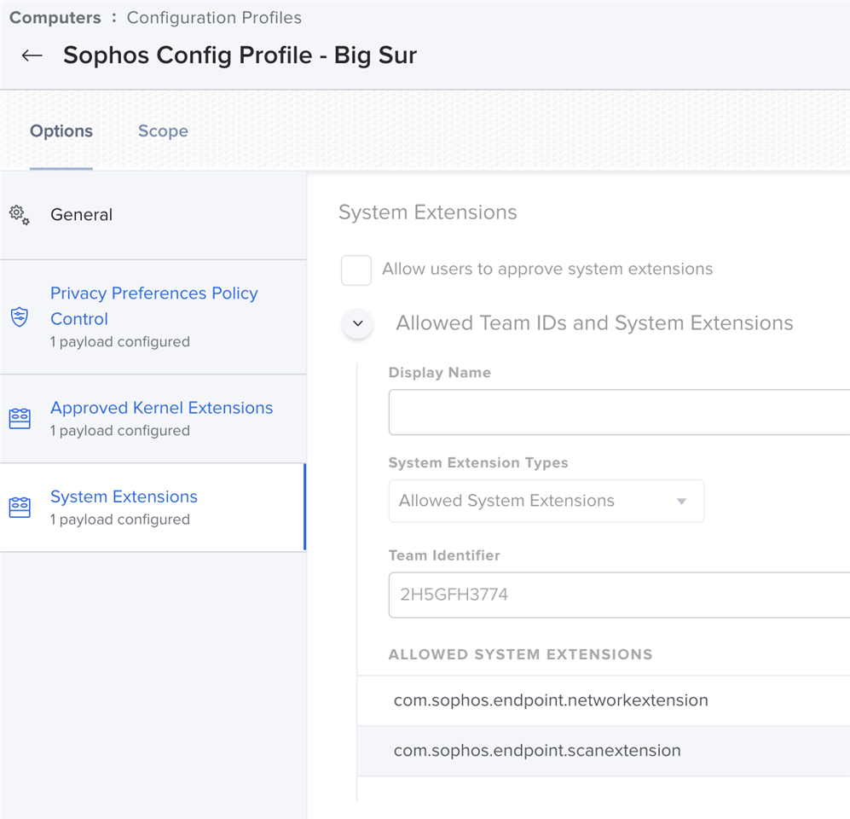Enable Allow users to approve system extensions
The width and height of the screenshot is (850, 819).
[356, 270]
